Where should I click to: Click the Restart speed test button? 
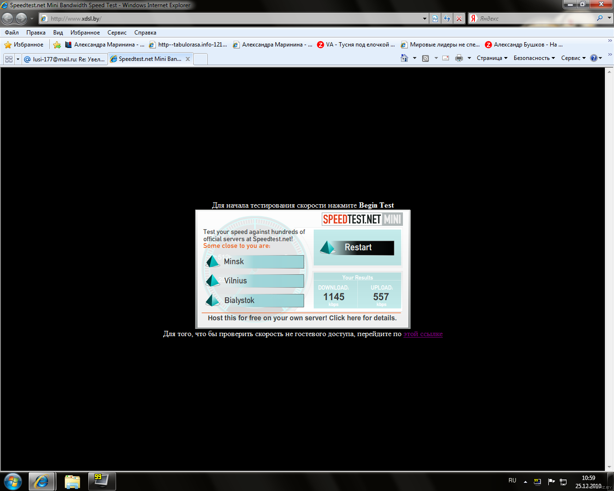pyautogui.click(x=357, y=247)
